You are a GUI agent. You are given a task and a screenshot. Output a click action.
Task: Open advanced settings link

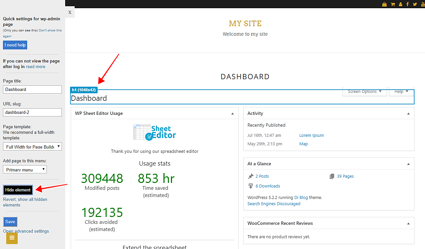26,231
